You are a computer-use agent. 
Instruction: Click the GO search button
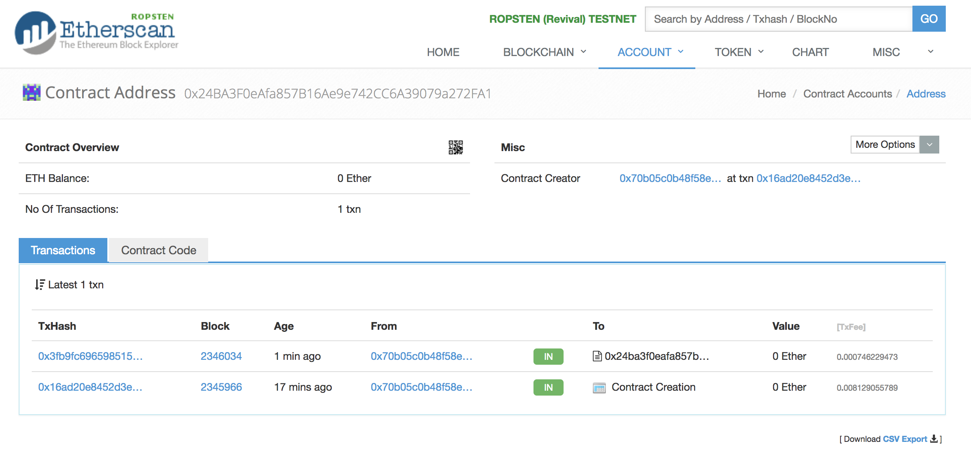[x=929, y=19]
